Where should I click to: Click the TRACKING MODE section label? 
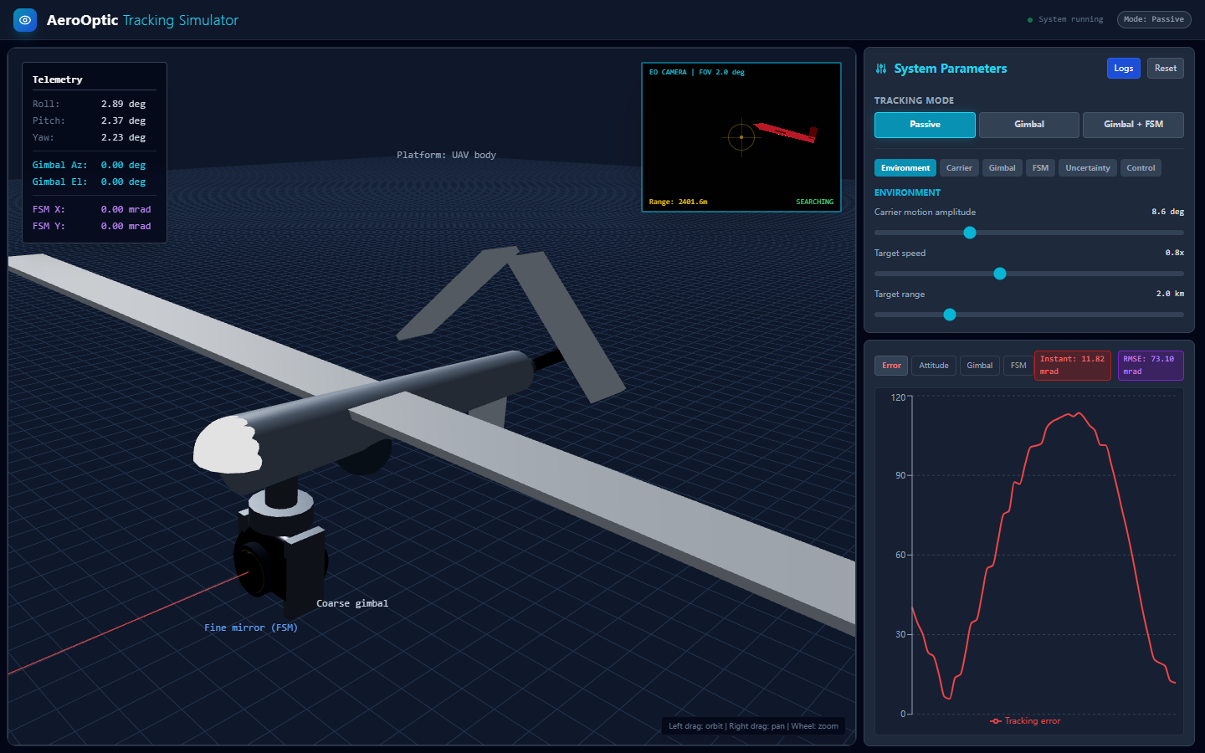(x=914, y=100)
